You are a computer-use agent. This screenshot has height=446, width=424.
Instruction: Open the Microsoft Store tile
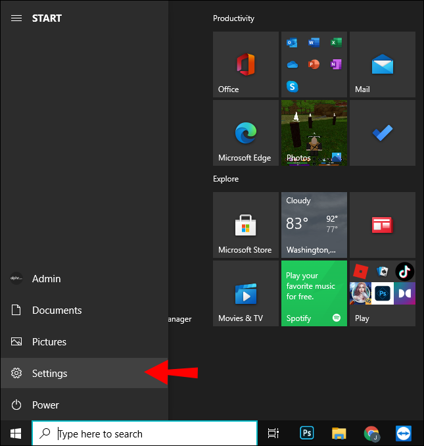(x=246, y=225)
